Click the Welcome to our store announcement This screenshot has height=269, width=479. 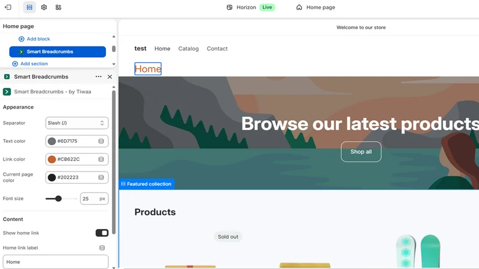pos(361,27)
